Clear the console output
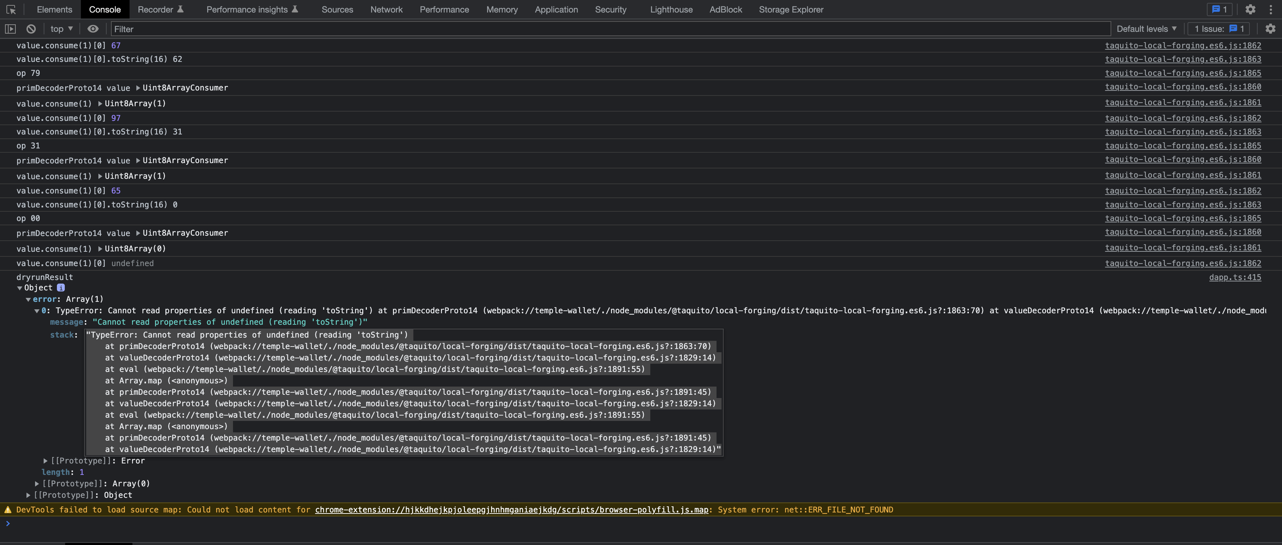The height and width of the screenshot is (545, 1282). pos(31,29)
